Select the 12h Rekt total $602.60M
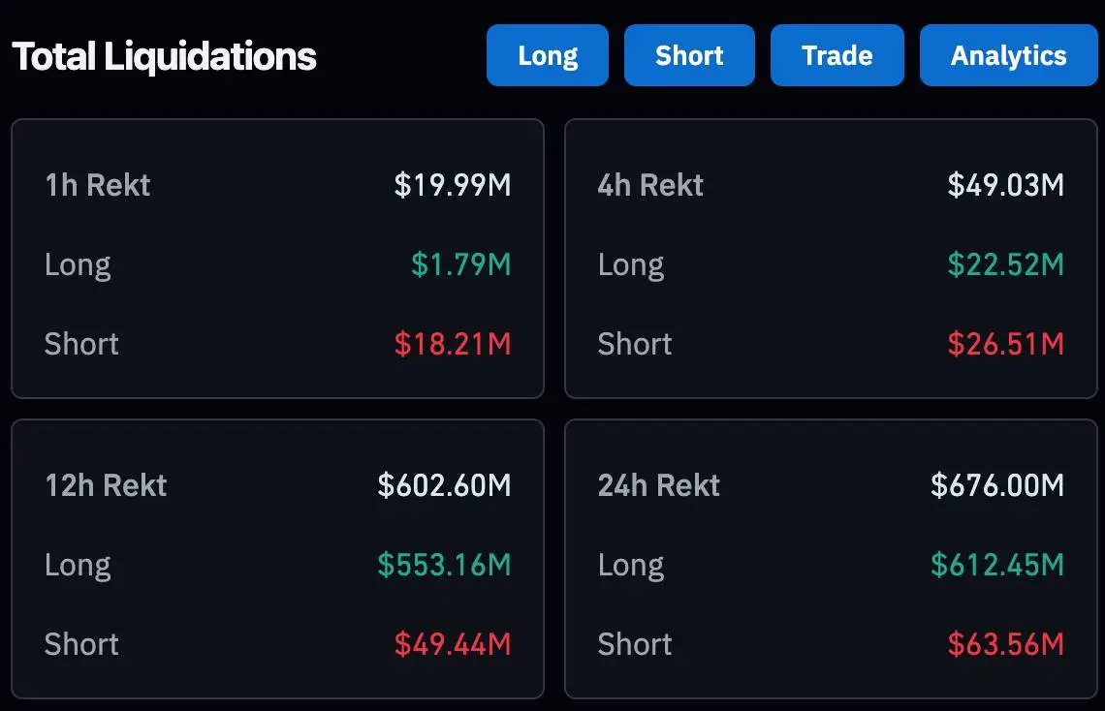The image size is (1105, 711). point(444,485)
